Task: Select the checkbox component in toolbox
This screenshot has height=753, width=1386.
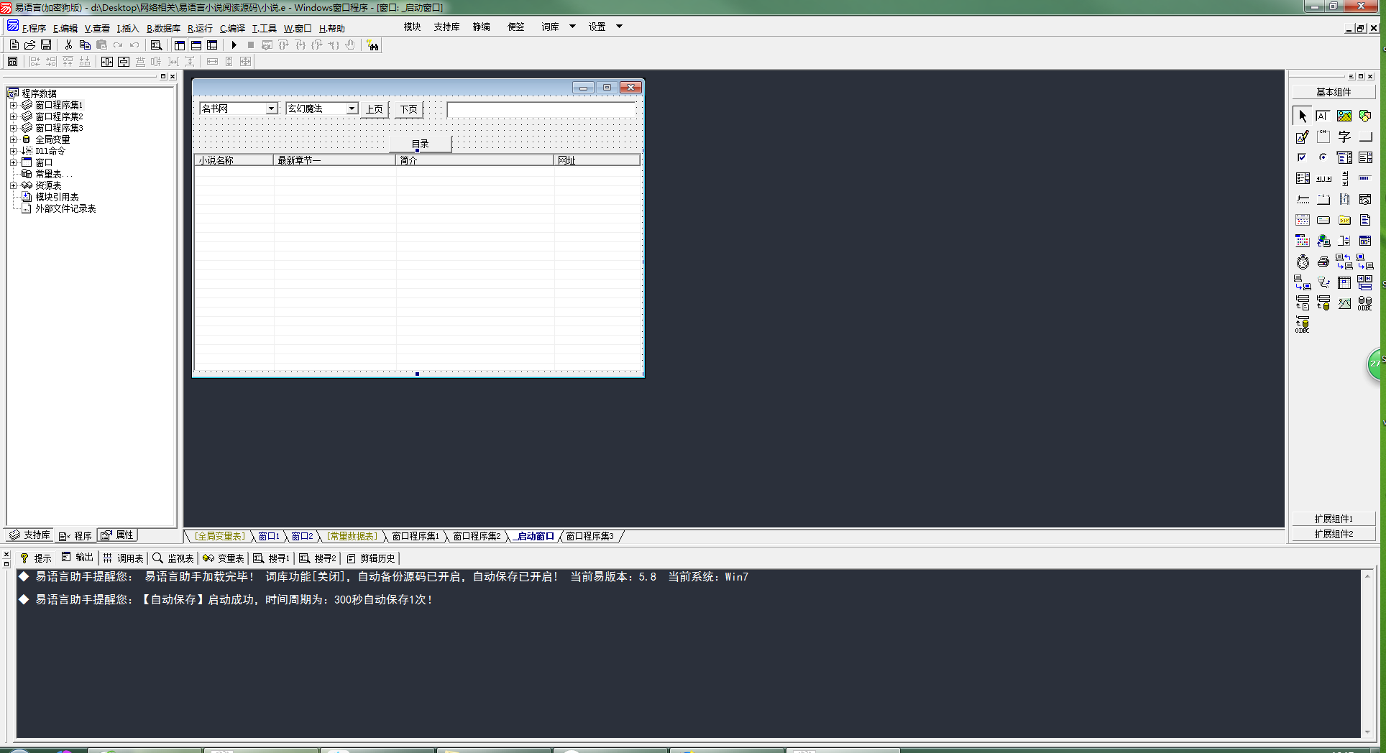Action: click(1302, 157)
